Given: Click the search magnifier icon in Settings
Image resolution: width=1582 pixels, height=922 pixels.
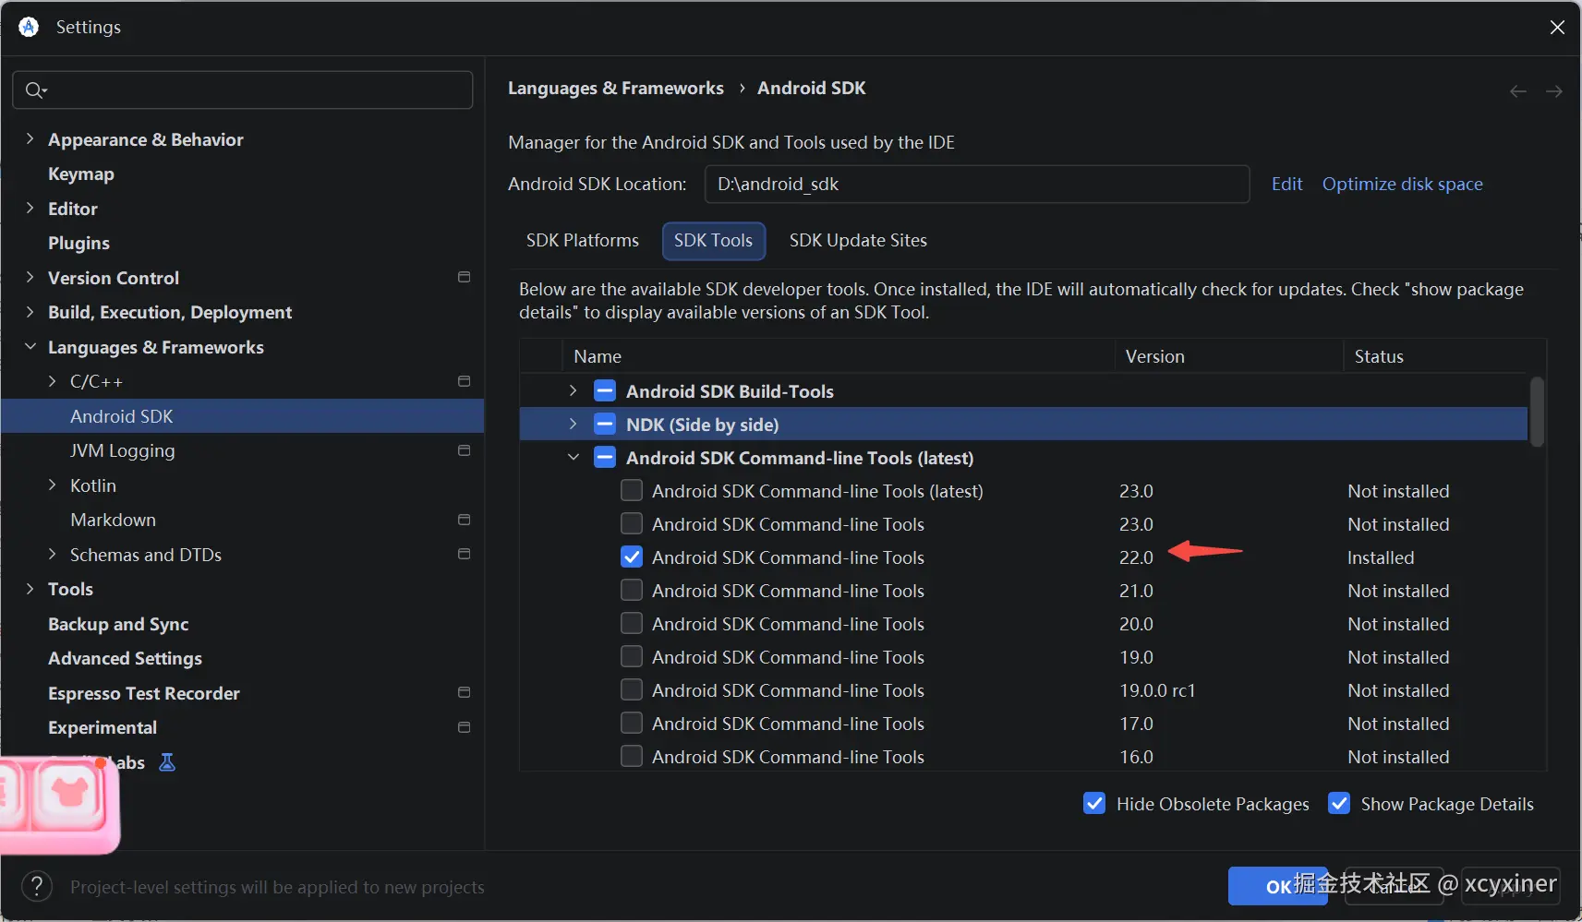Looking at the screenshot, I should pos(35,90).
